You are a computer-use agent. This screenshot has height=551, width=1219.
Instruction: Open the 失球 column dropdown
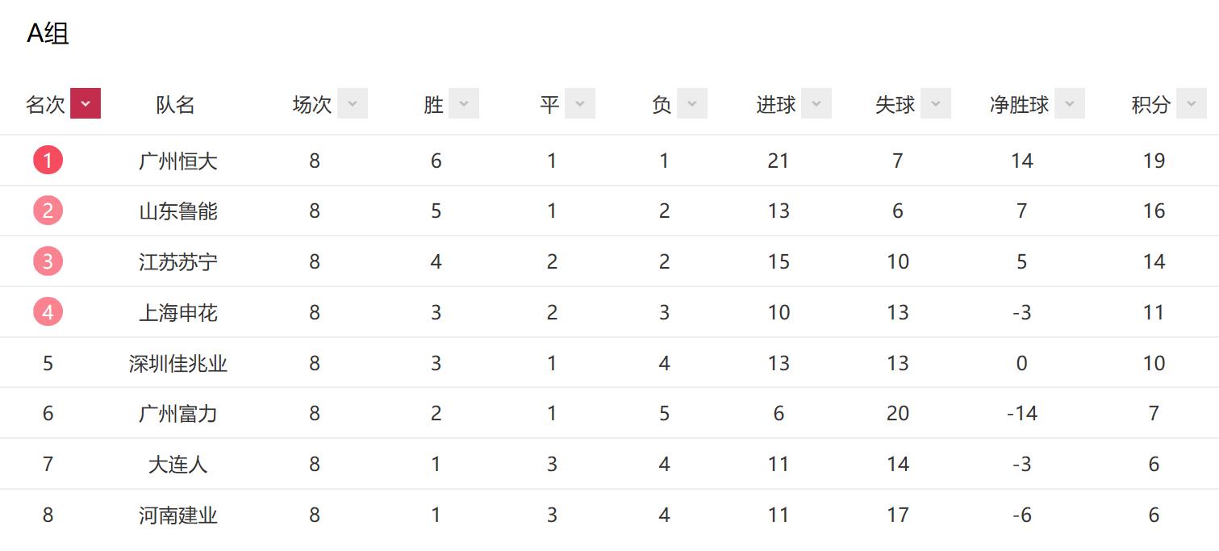[x=935, y=103]
